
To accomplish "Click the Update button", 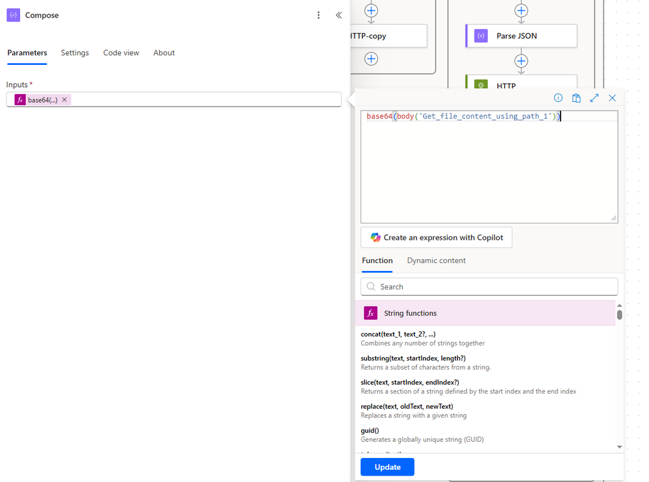I will click(x=387, y=467).
